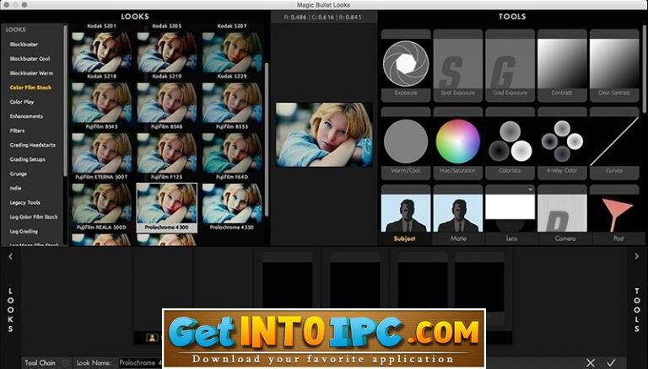Screen dimensions: 648x369
Task: Click the Matte silhouette icon
Action: pos(457,213)
